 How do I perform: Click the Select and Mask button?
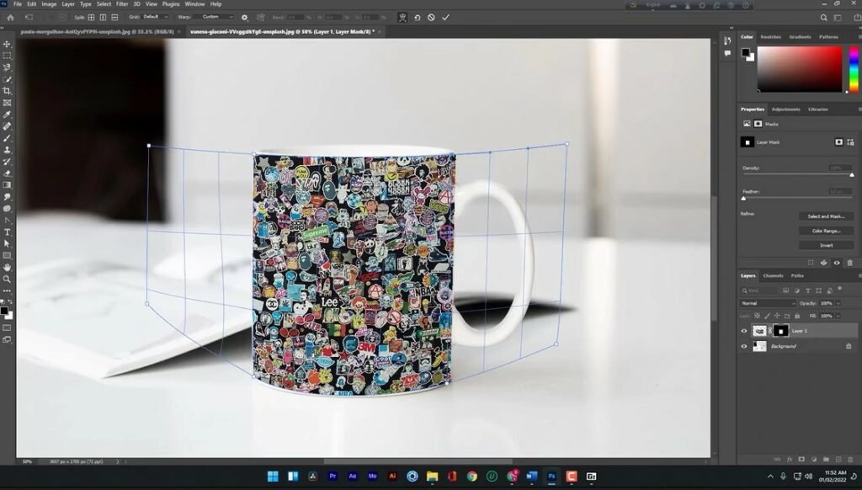tap(826, 216)
